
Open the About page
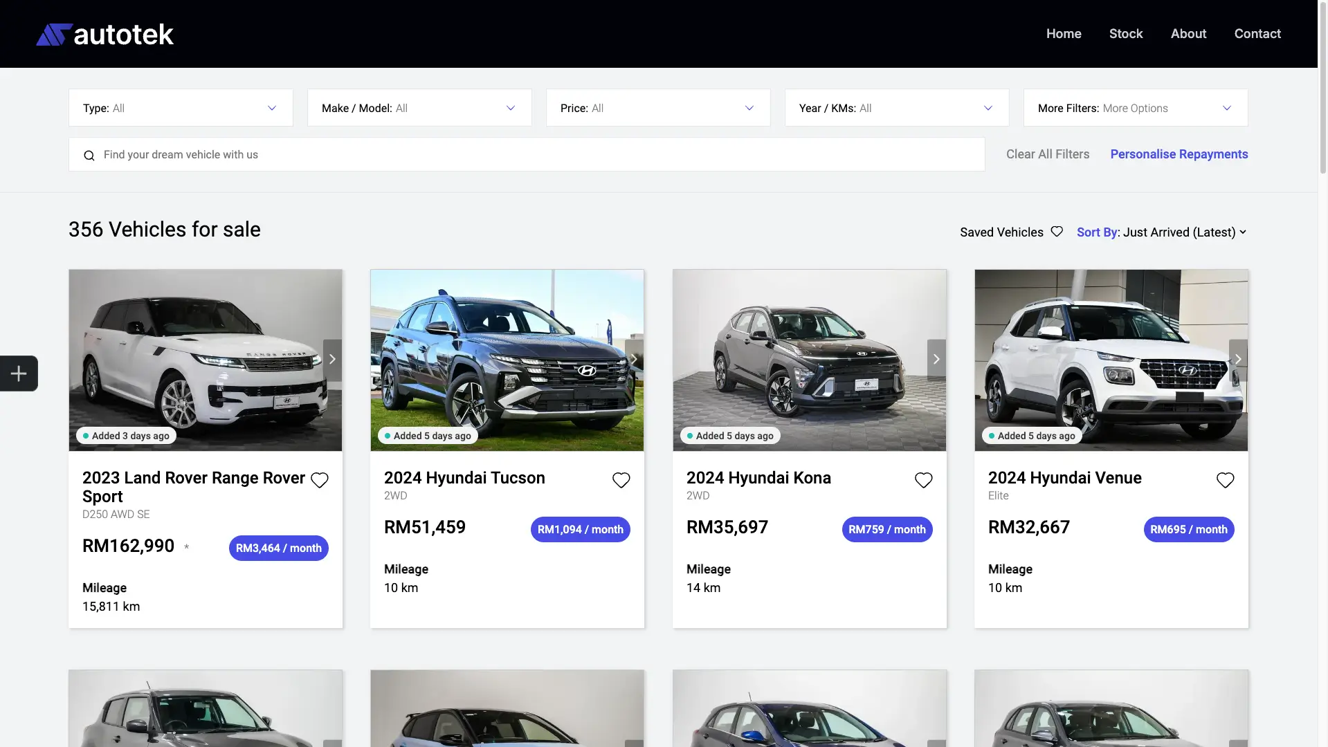click(1188, 34)
